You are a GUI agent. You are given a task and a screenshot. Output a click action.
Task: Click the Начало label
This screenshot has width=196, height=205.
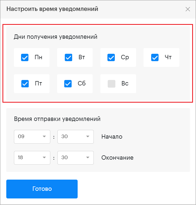click(x=112, y=137)
